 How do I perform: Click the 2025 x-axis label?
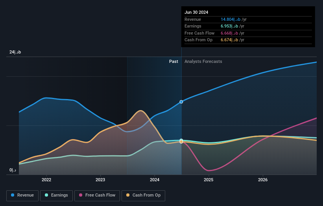click(x=209, y=180)
